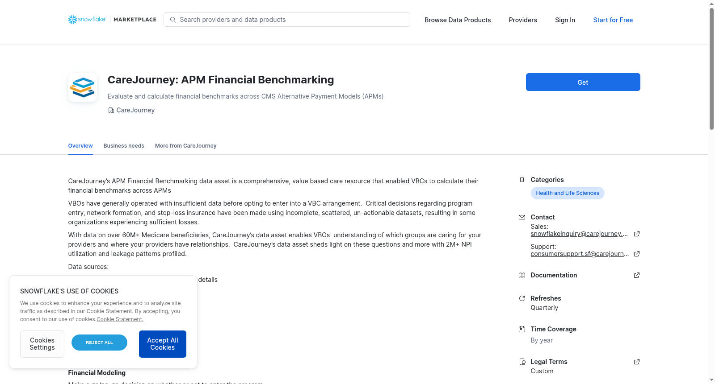
Task: Select the Overview tab
Action: click(80, 146)
